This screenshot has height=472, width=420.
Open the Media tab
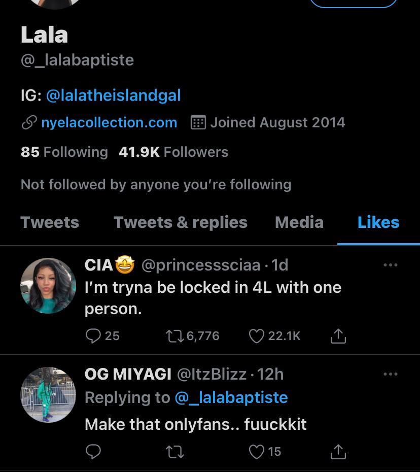(x=299, y=222)
